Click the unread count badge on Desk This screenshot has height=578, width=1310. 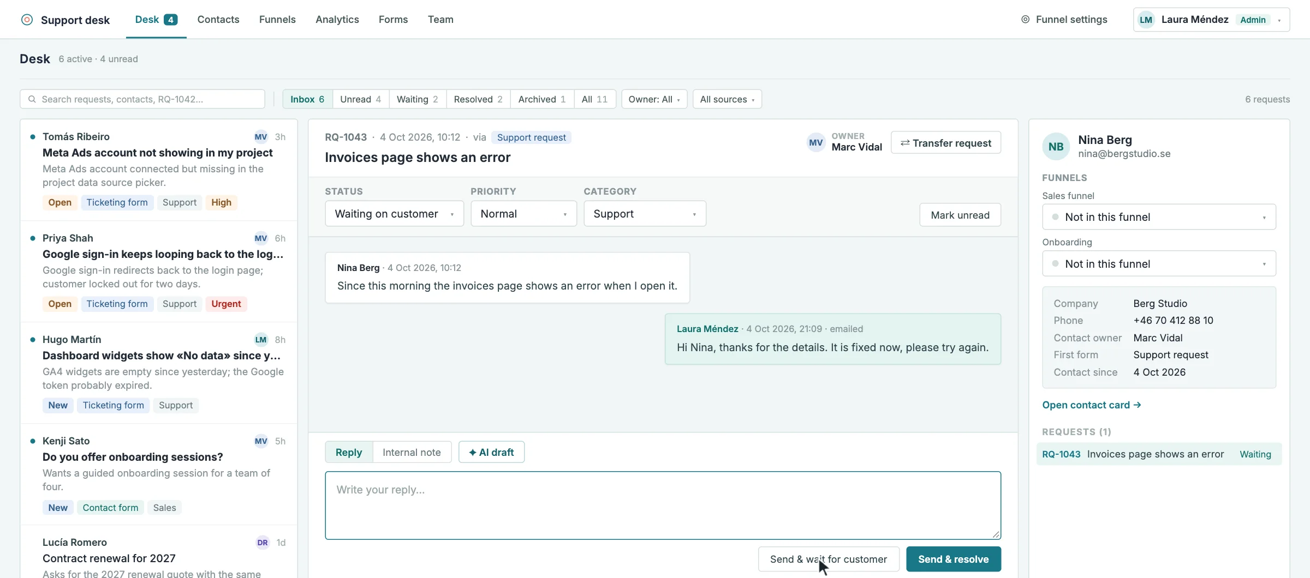(x=171, y=20)
